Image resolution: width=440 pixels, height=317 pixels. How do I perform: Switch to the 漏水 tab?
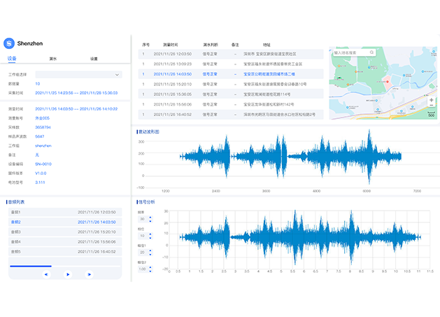53,59
